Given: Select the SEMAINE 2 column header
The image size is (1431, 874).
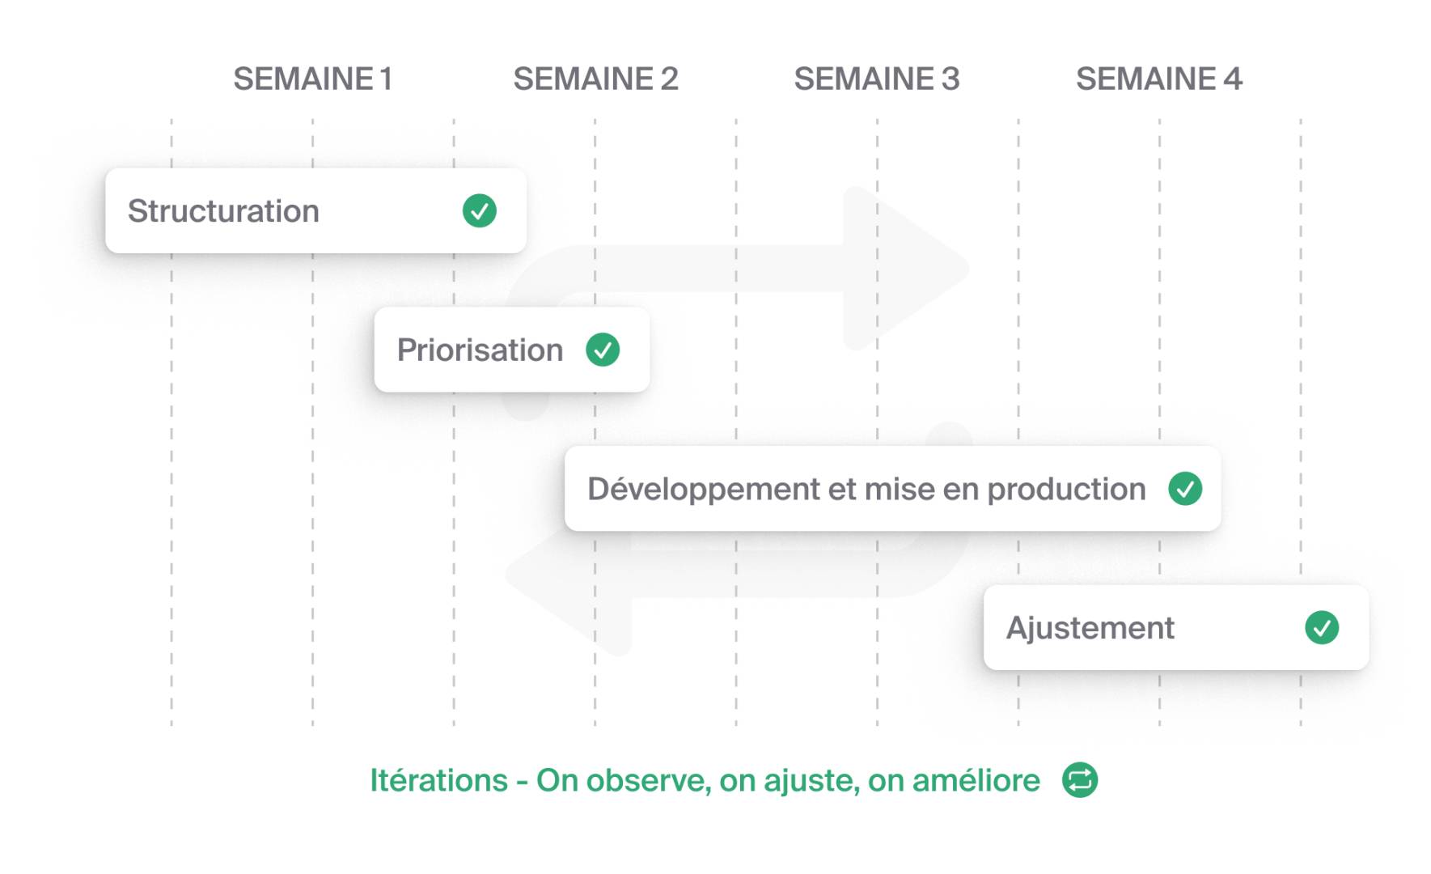Looking at the screenshot, I should coord(595,79).
